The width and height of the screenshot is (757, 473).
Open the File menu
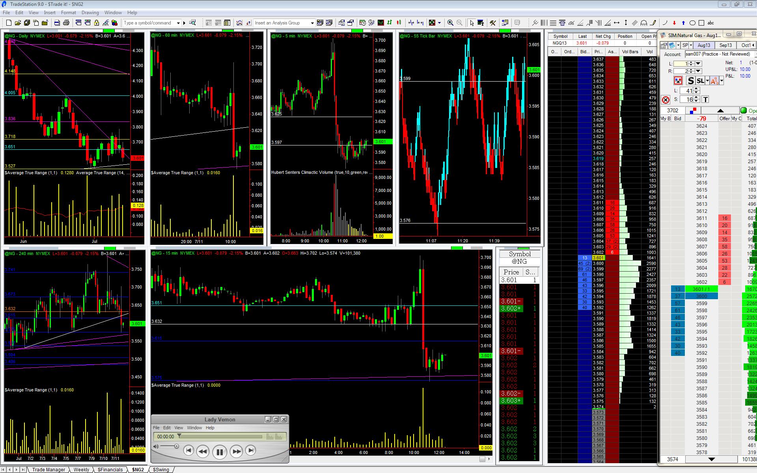click(x=6, y=13)
